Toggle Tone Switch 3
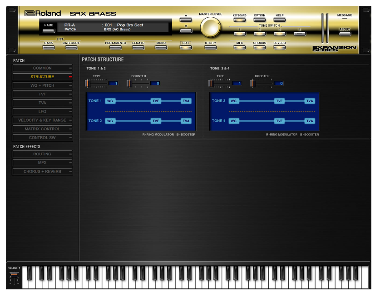The width and height of the screenshot is (375, 293). [x=280, y=34]
